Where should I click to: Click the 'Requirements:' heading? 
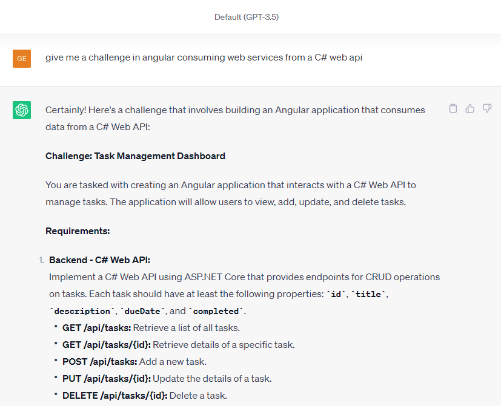coord(78,231)
